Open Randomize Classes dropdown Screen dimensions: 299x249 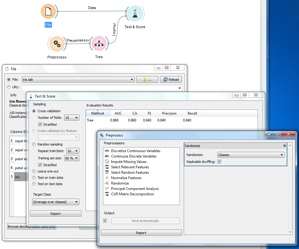click(x=251, y=155)
